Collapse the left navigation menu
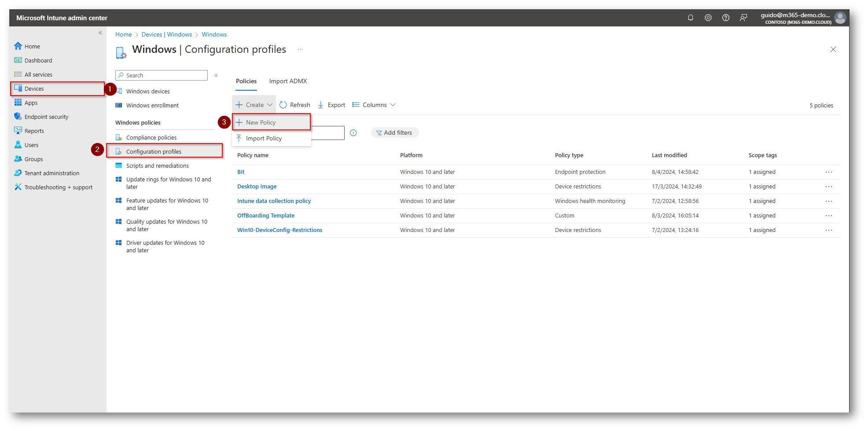 (x=100, y=33)
